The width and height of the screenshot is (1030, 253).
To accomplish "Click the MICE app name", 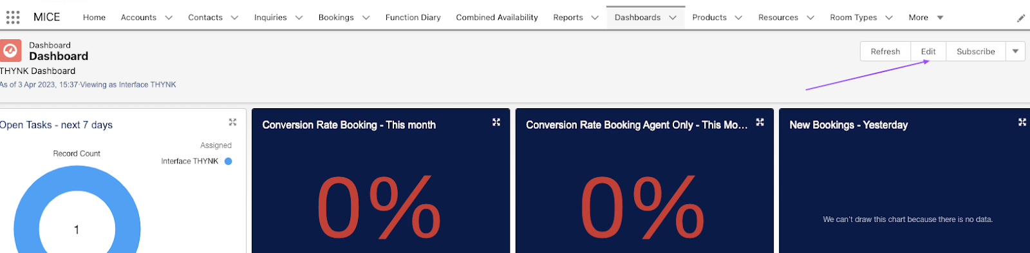I will coord(46,17).
